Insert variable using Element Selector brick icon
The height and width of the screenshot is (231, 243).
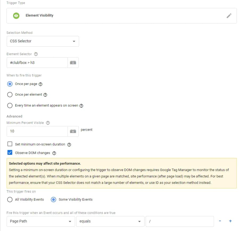[x=73, y=63]
